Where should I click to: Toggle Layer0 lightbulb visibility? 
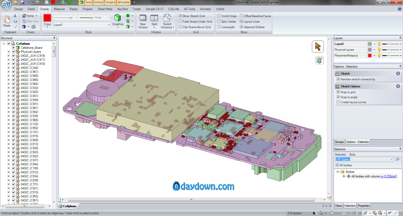click(x=379, y=44)
